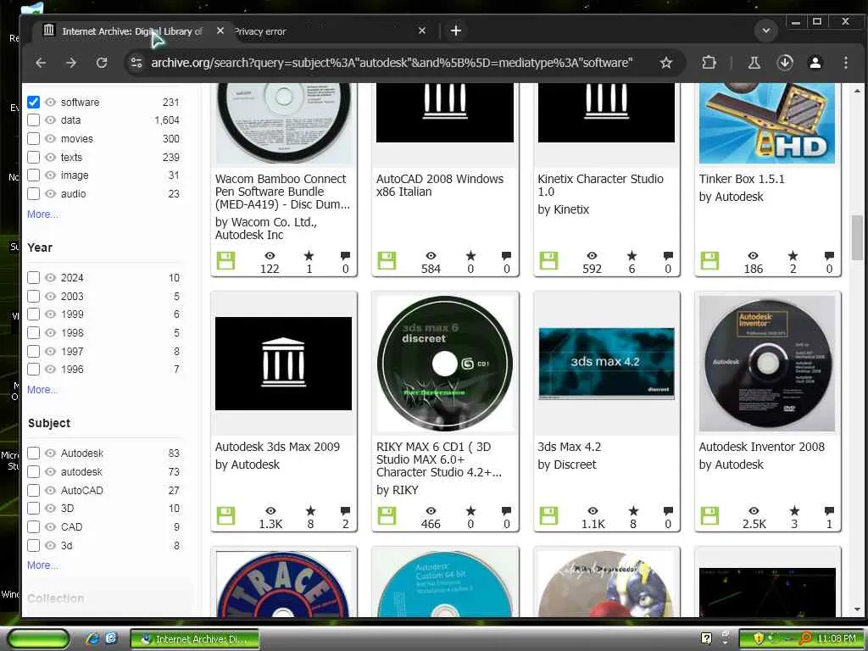This screenshot has height=651, width=868.
Task: Launch Internet Explorer from quick launch
Action: pyautogui.click(x=92, y=639)
